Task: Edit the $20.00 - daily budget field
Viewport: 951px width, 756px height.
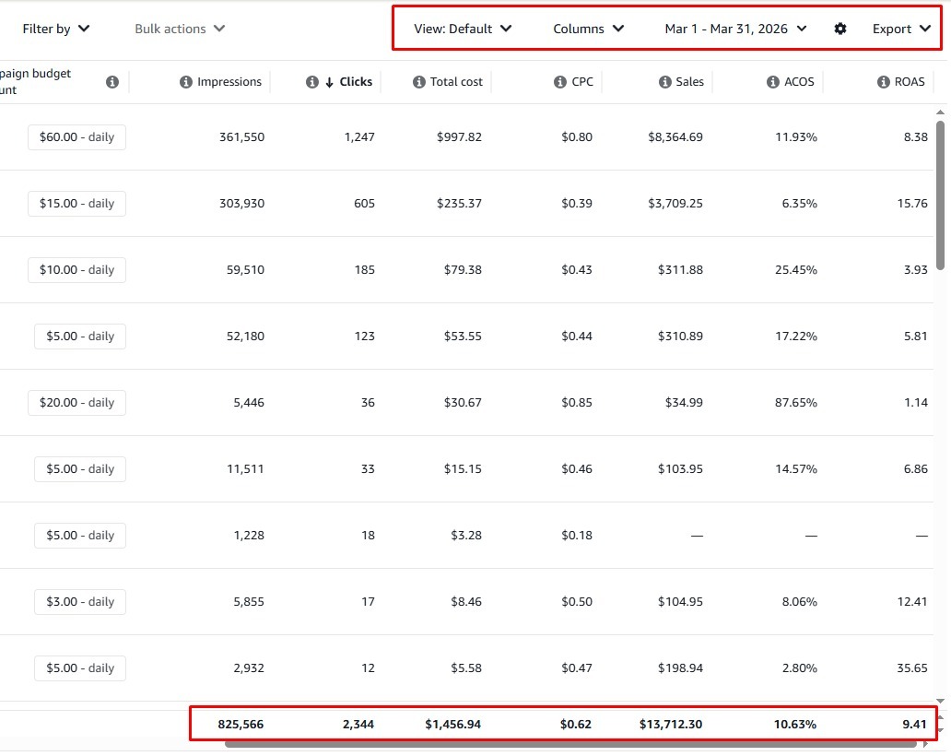Action: tap(77, 403)
